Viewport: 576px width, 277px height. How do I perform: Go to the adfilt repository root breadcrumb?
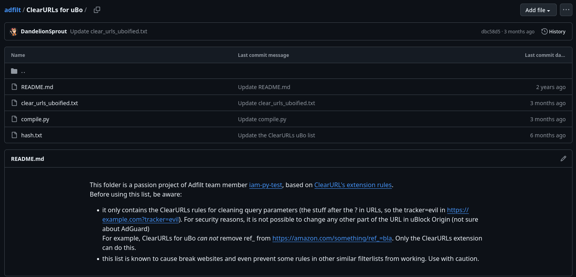(13, 10)
